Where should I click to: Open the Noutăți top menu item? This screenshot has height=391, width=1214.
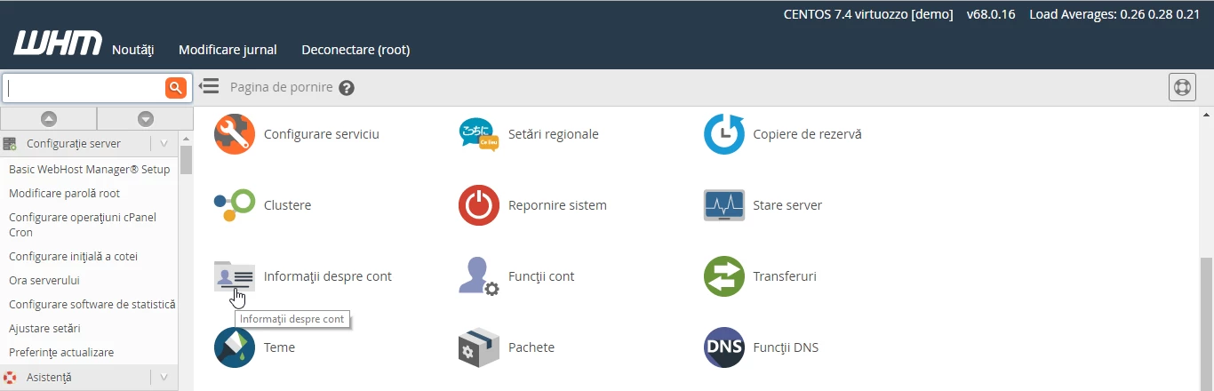[x=133, y=50]
